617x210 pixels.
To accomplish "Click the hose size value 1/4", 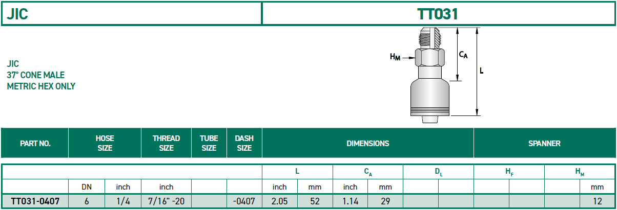I will 123,201.
